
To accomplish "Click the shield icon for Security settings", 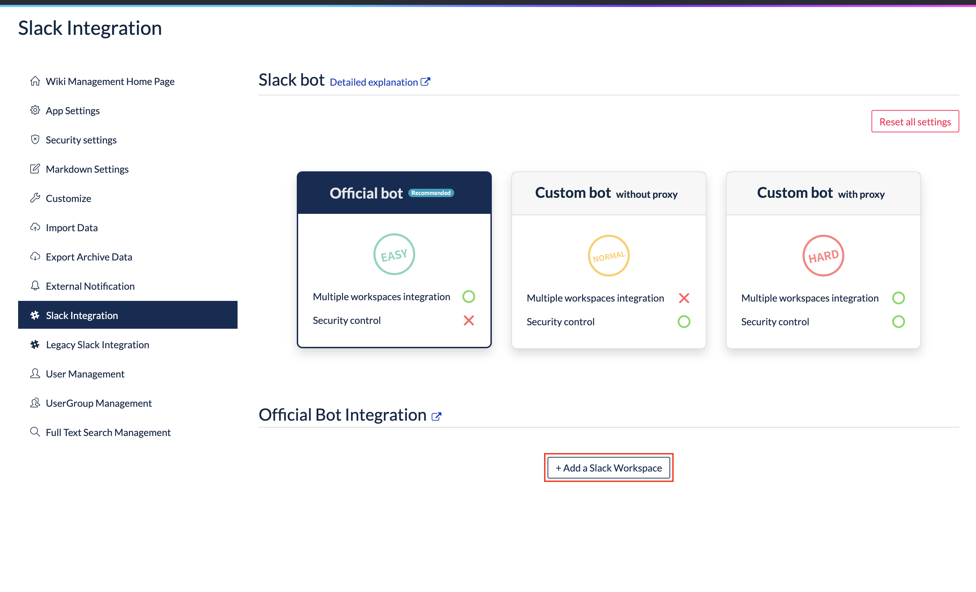I will 35,139.
